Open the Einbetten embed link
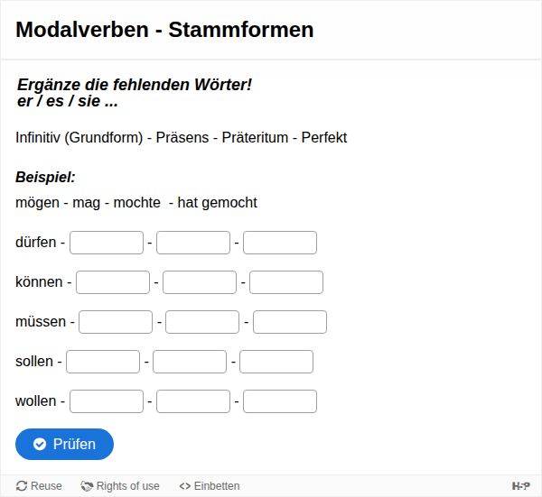Viewport: 542px width, 497px height. (217, 485)
